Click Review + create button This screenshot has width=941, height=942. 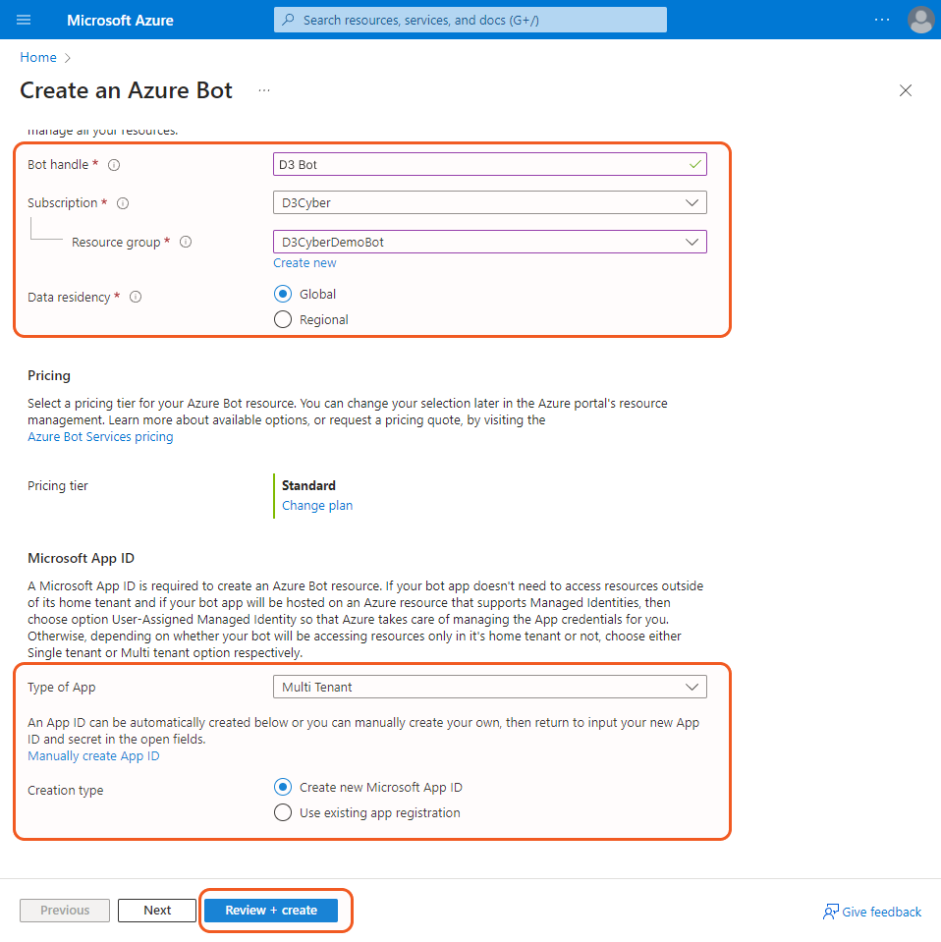271,911
